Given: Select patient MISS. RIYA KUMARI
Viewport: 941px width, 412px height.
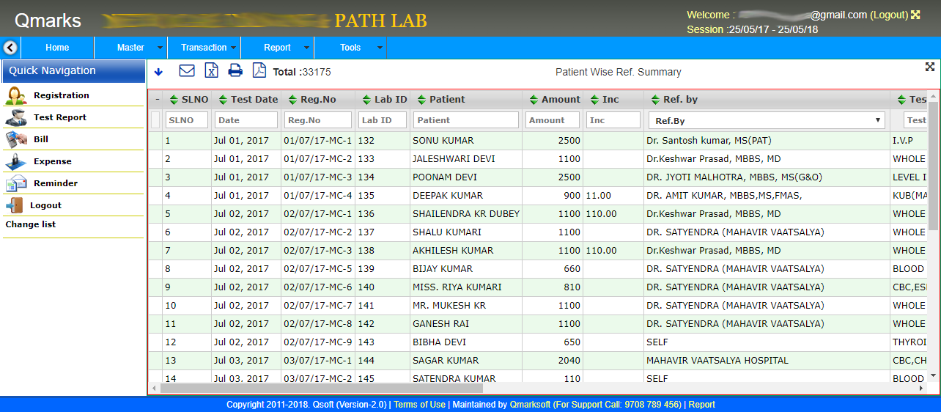Looking at the screenshot, I should pyautogui.click(x=466, y=287).
